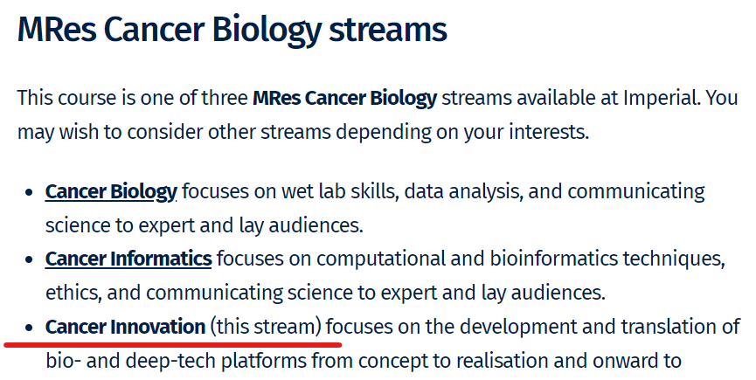Click the "(this stream)" text

point(266,327)
